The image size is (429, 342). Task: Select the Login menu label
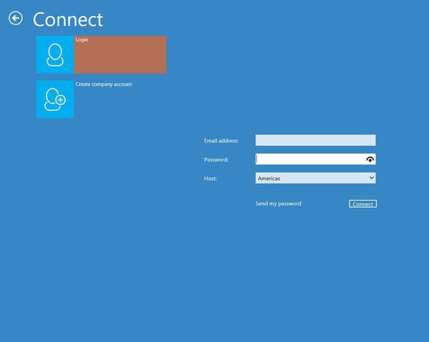82,40
